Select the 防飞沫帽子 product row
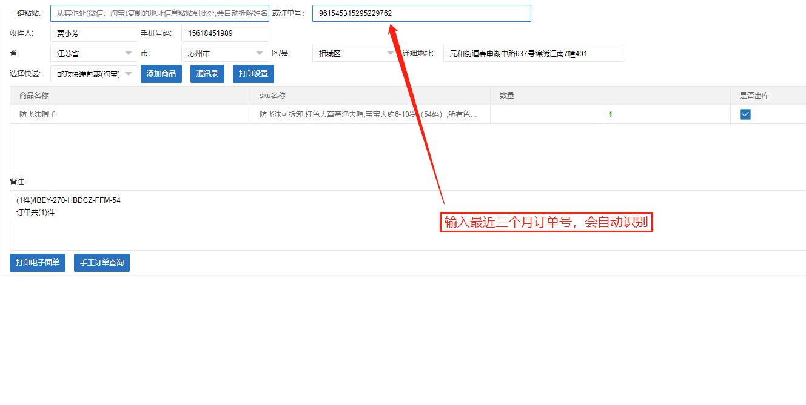 (x=38, y=114)
